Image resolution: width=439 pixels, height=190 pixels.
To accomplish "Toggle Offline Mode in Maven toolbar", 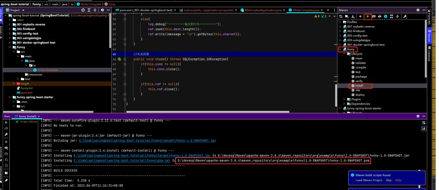I will (380, 16).
